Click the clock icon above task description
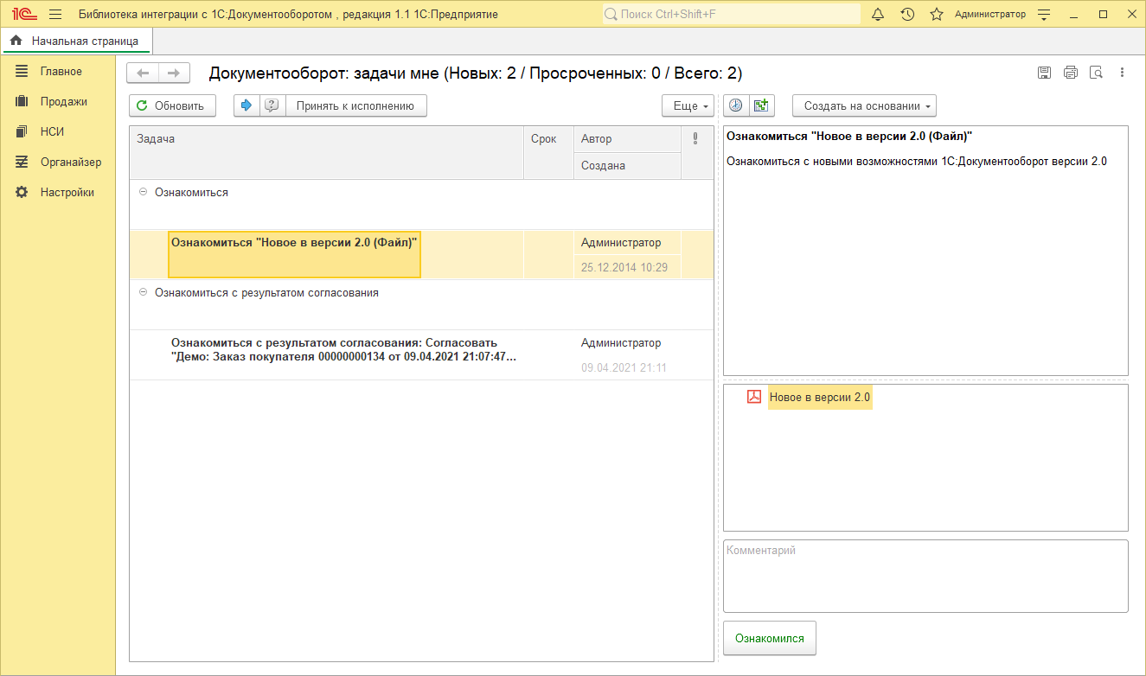Screen dimensions: 1146x676 click(x=736, y=105)
